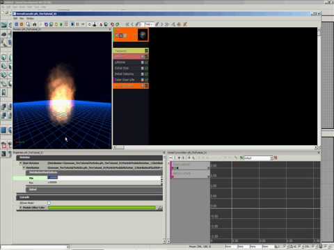This screenshot has height=250, width=334.
Task: Open the current LOD dropdown in toolbar
Action: 148,24
